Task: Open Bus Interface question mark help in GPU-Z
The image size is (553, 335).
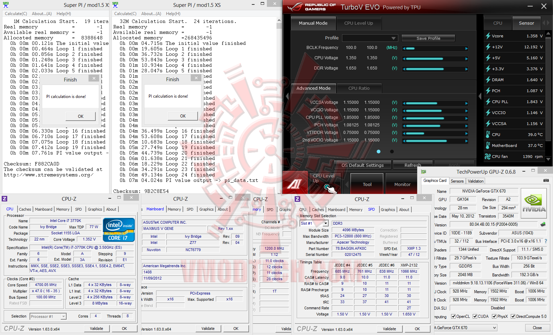Action: pos(546,241)
